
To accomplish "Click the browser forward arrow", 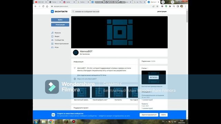I will tap(39, 6).
